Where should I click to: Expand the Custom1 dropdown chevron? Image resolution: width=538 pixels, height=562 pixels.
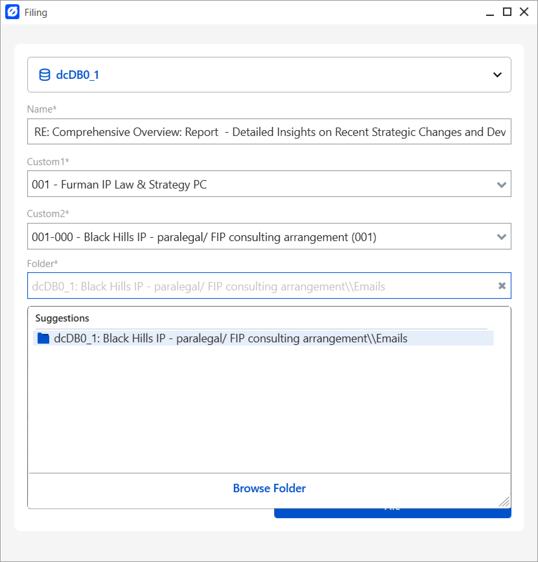click(x=502, y=184)
